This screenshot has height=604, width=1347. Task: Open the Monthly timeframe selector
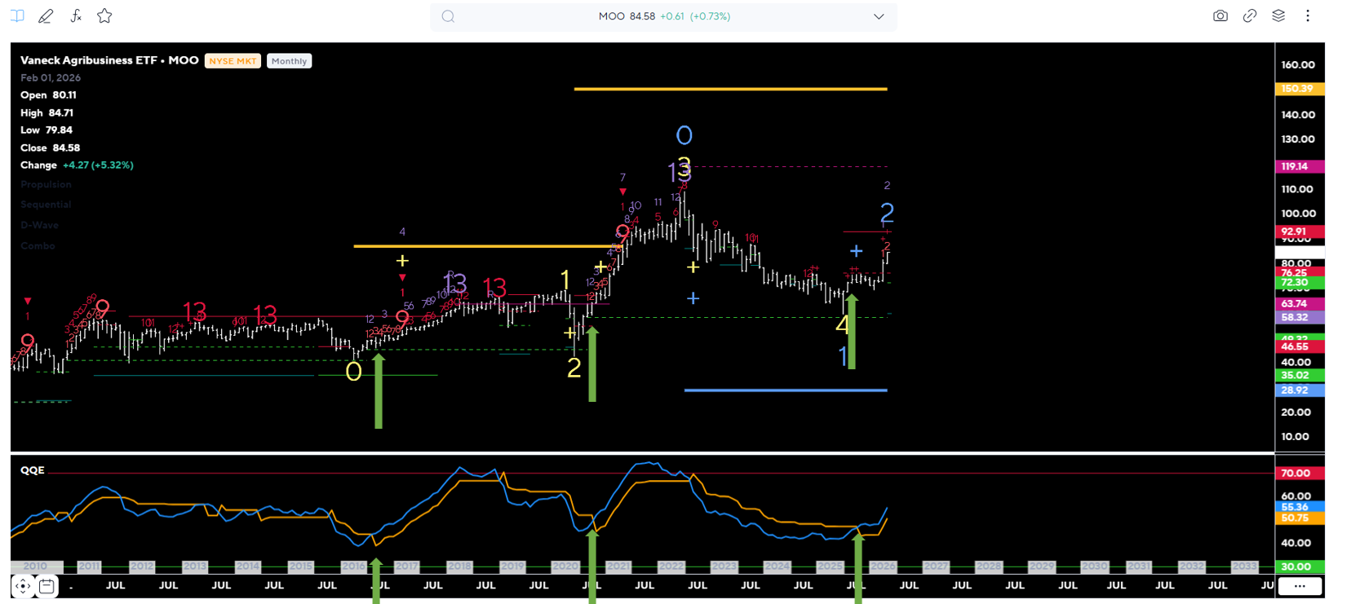point(289,61)
